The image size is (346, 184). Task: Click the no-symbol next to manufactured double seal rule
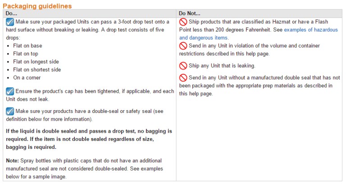tap(183, 77)
